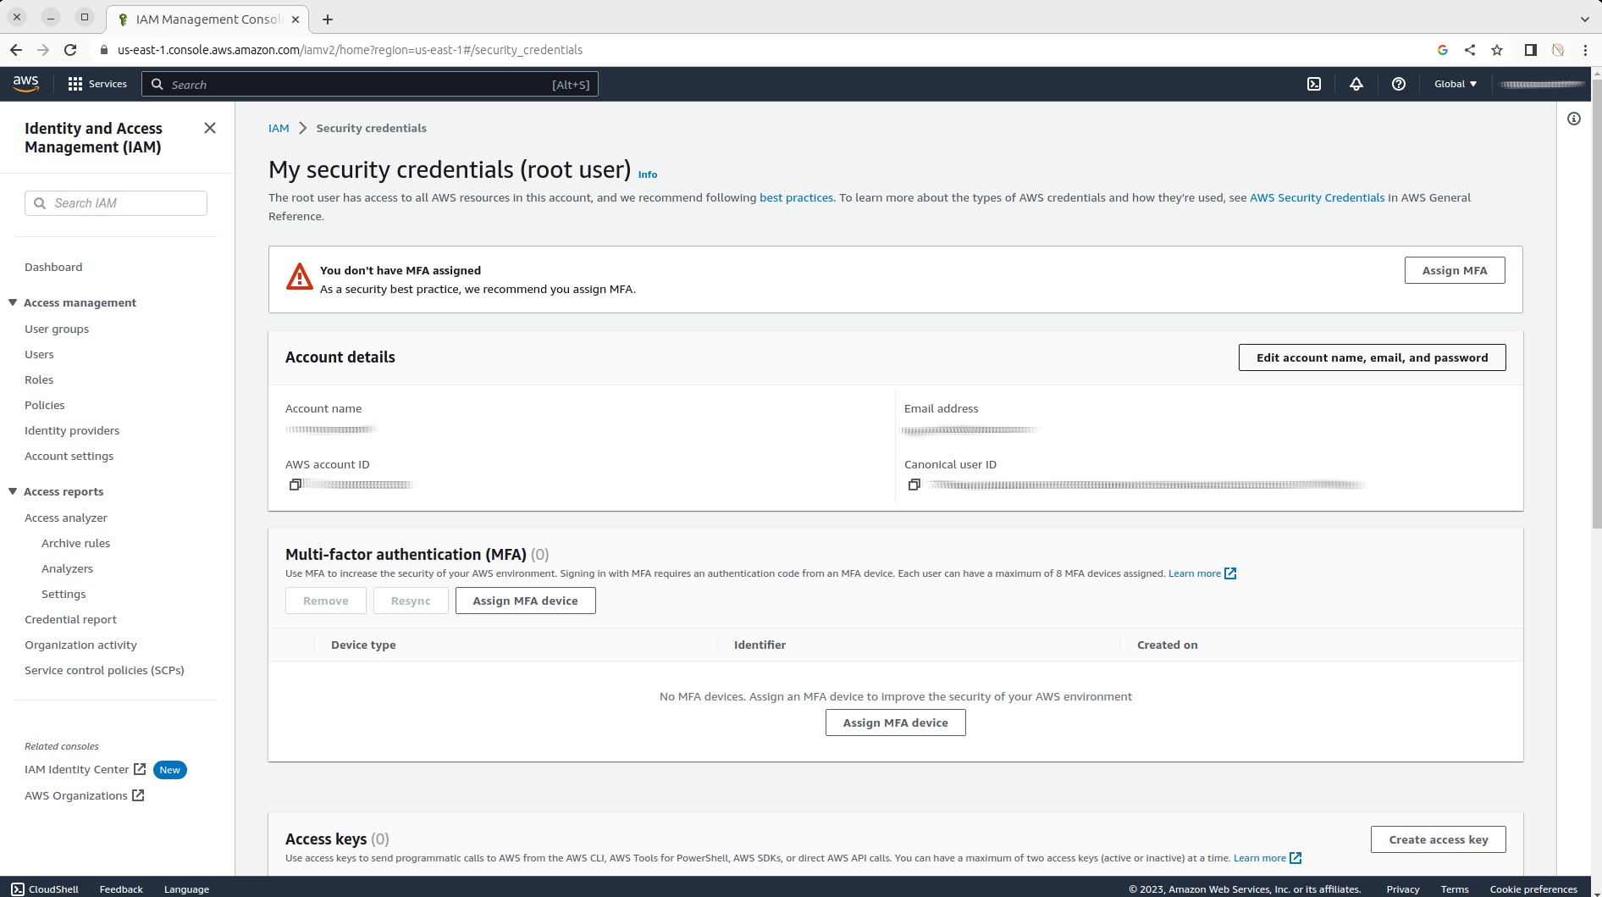
Task: Go to User groups
Action: tap(57, 329)
